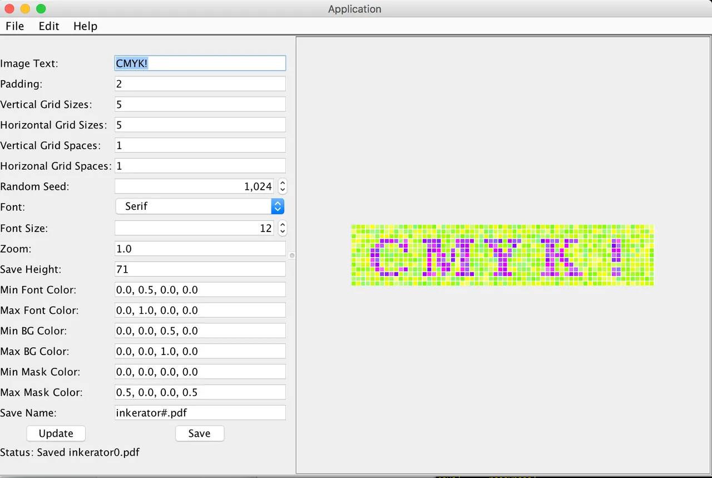Click the Save Height label
The image size is (712, 478).
31,269
